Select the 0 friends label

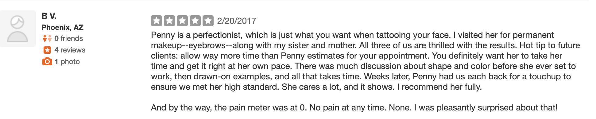click(68, 38)
